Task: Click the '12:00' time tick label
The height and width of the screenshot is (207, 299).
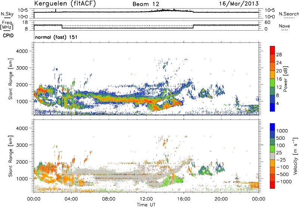Action: (x=146, y=199)
